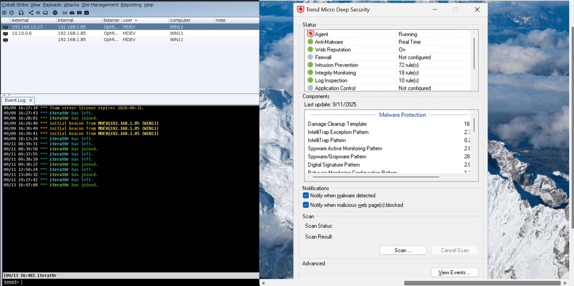This screenshot has width=574, height=286.
Task: Open keystrokes via the keyboard icon
Action: coord(79,12)
